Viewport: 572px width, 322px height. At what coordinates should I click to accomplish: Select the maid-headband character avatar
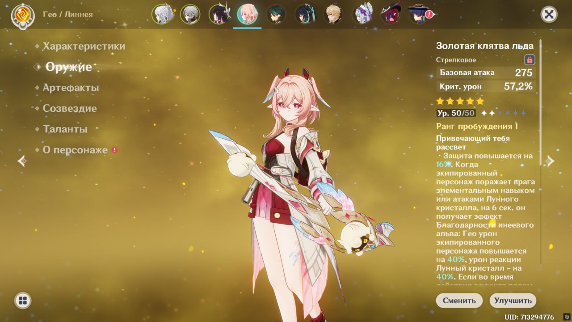[x=362, y=14]
